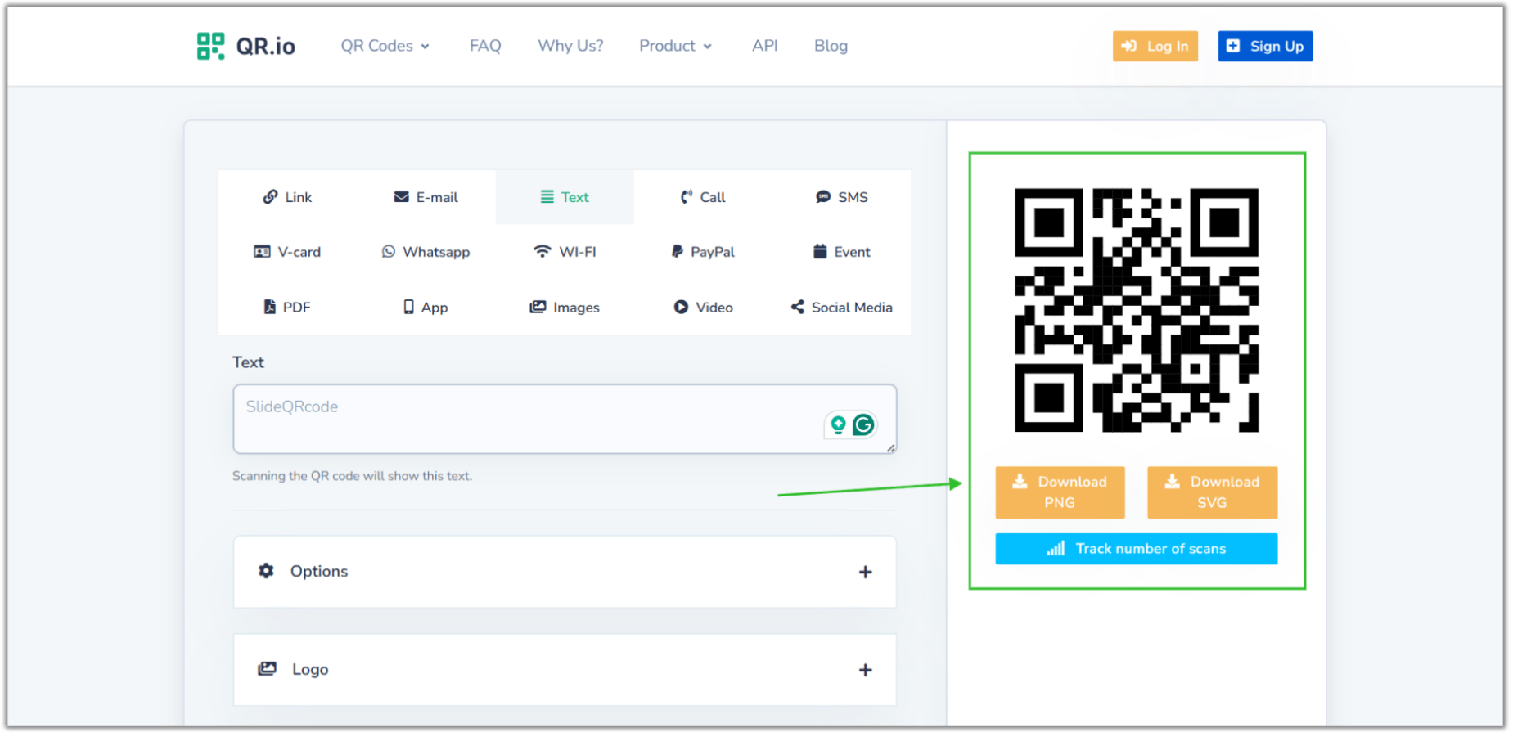1522x732 pixels.
Task: Click the PayPal logo icon
Action: (677, 252)
